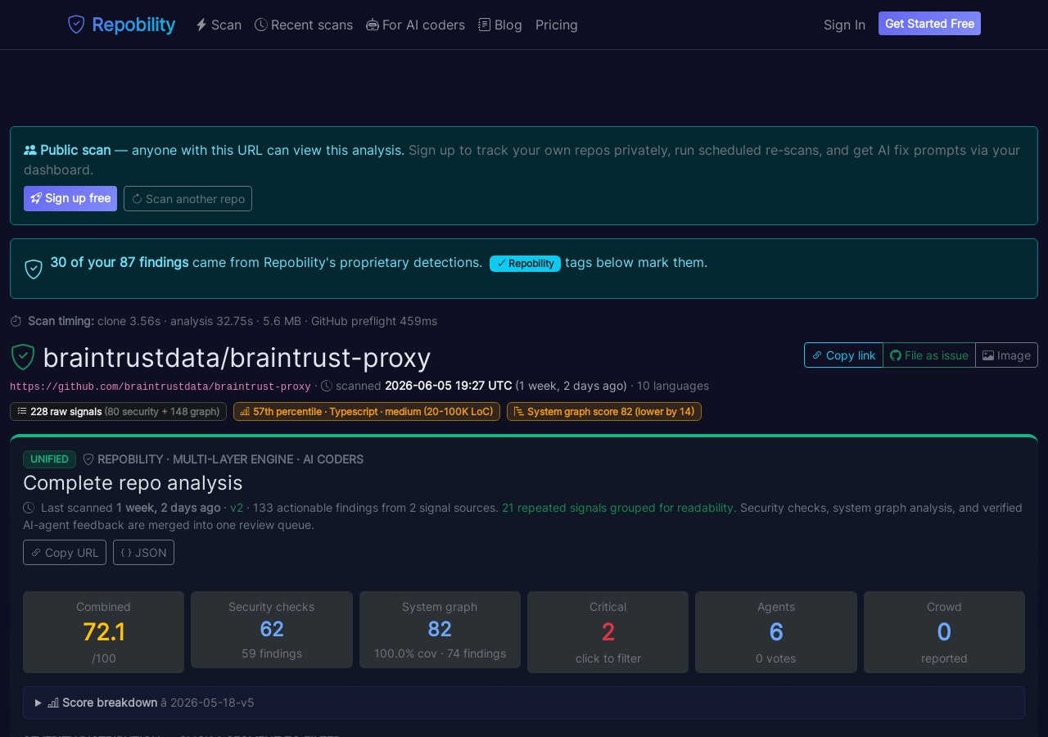Click the scanned timestamp clock icon
The width and height of the screenshot is (1048, 737).
click(x=327, y=386)
